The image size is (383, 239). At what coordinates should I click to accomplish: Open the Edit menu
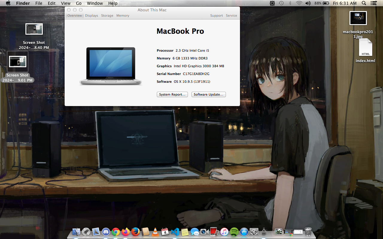(x=52, y=3)
